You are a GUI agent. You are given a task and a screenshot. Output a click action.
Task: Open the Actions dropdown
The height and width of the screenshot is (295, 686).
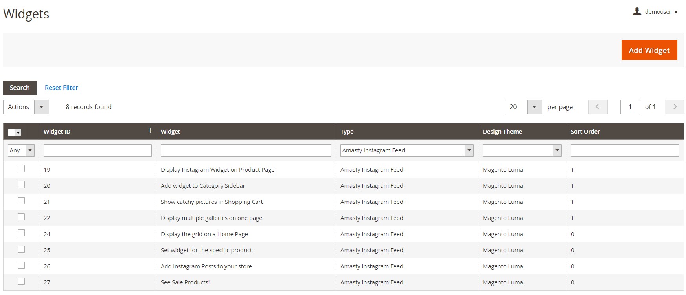(26, 107)
